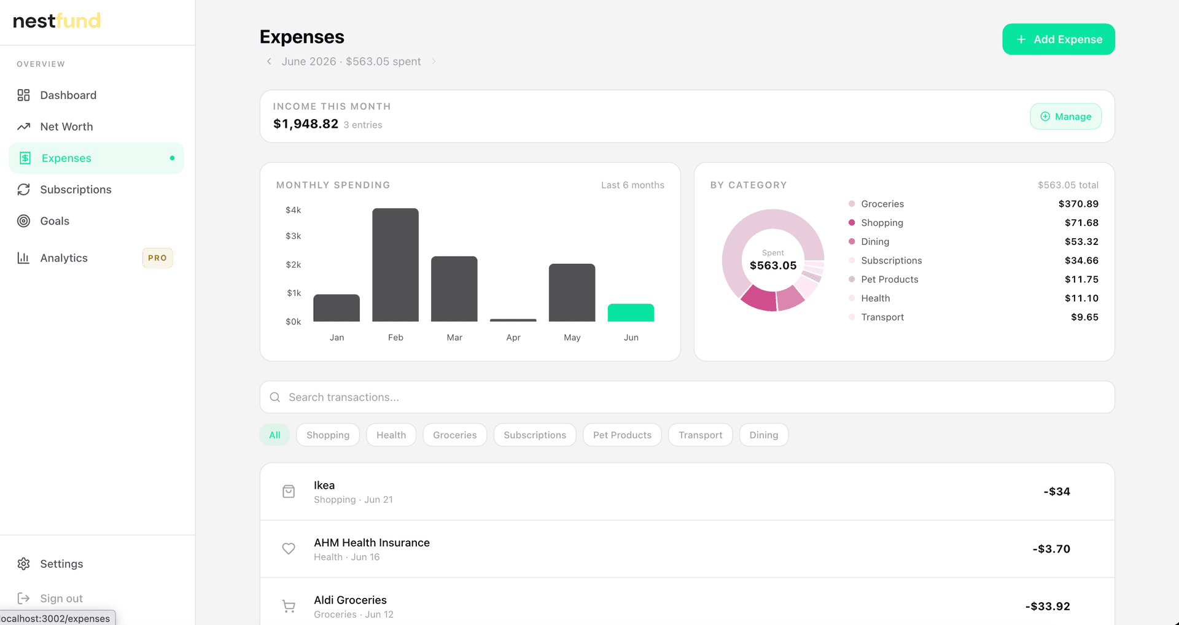Screen dimensions: 1179x625
Task: Click the Manage income button
Action: pos(1065,117)
